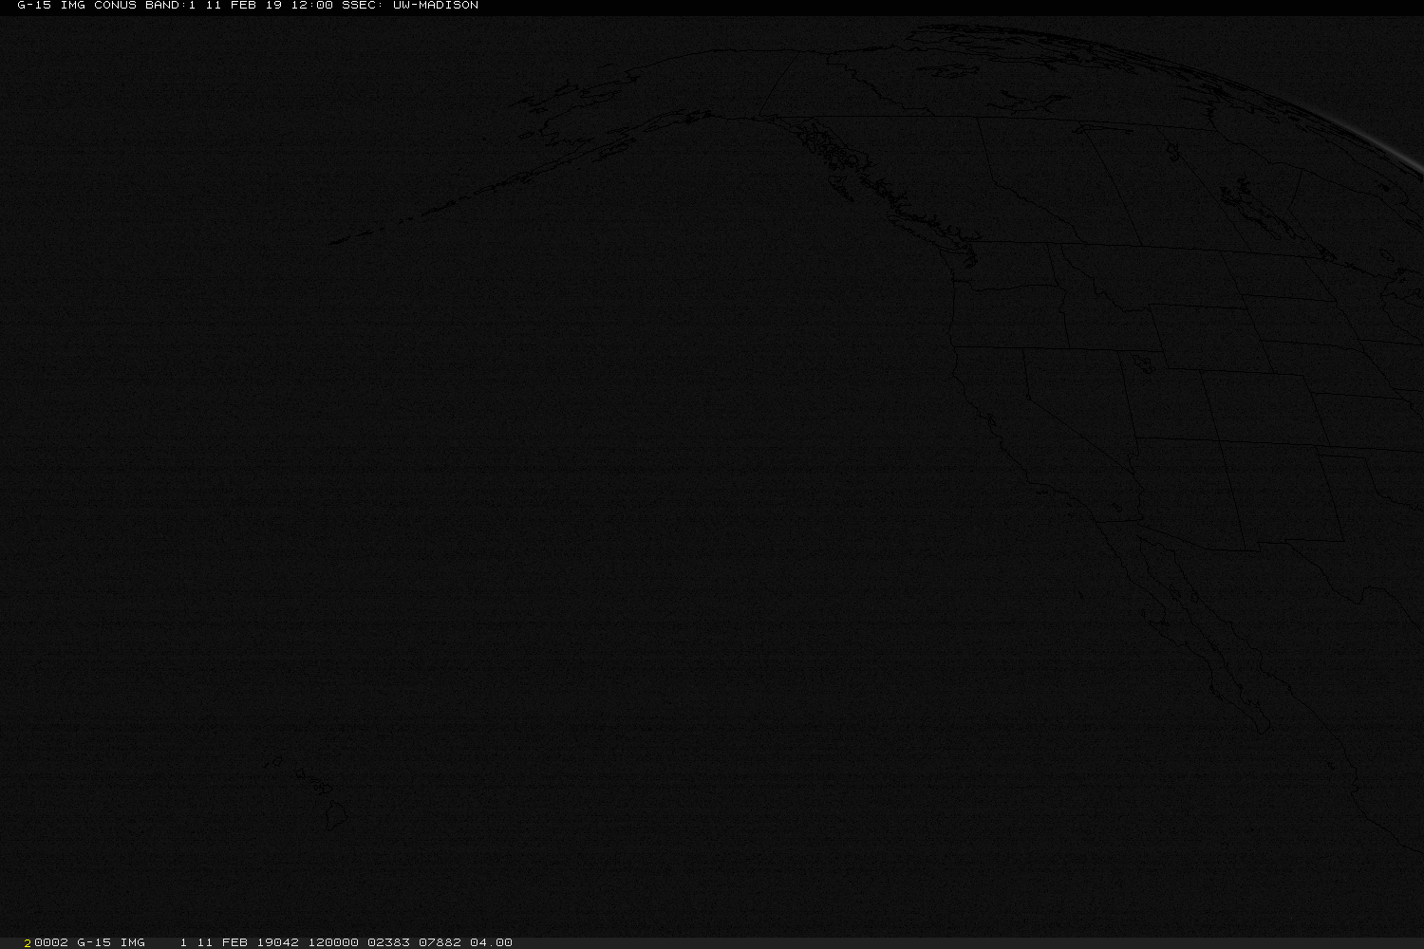The width and height of the screenshot is (1424, 949).
Task: Click the yellow 2 in footer
Action: (28, 942)
